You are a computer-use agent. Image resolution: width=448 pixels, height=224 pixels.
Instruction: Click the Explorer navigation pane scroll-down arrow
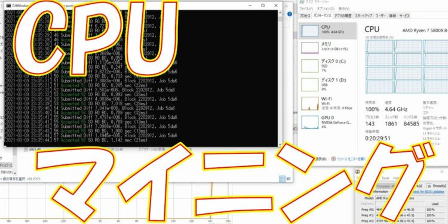click(15, 173)
